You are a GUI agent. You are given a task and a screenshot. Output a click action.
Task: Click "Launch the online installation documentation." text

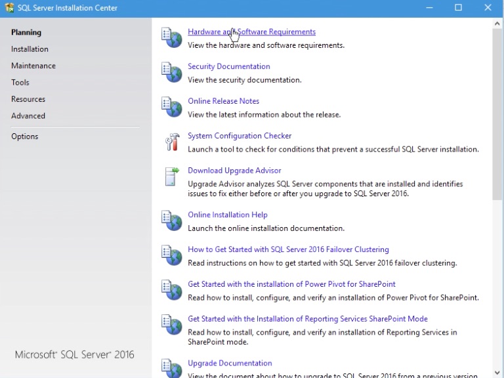[266, 228]
